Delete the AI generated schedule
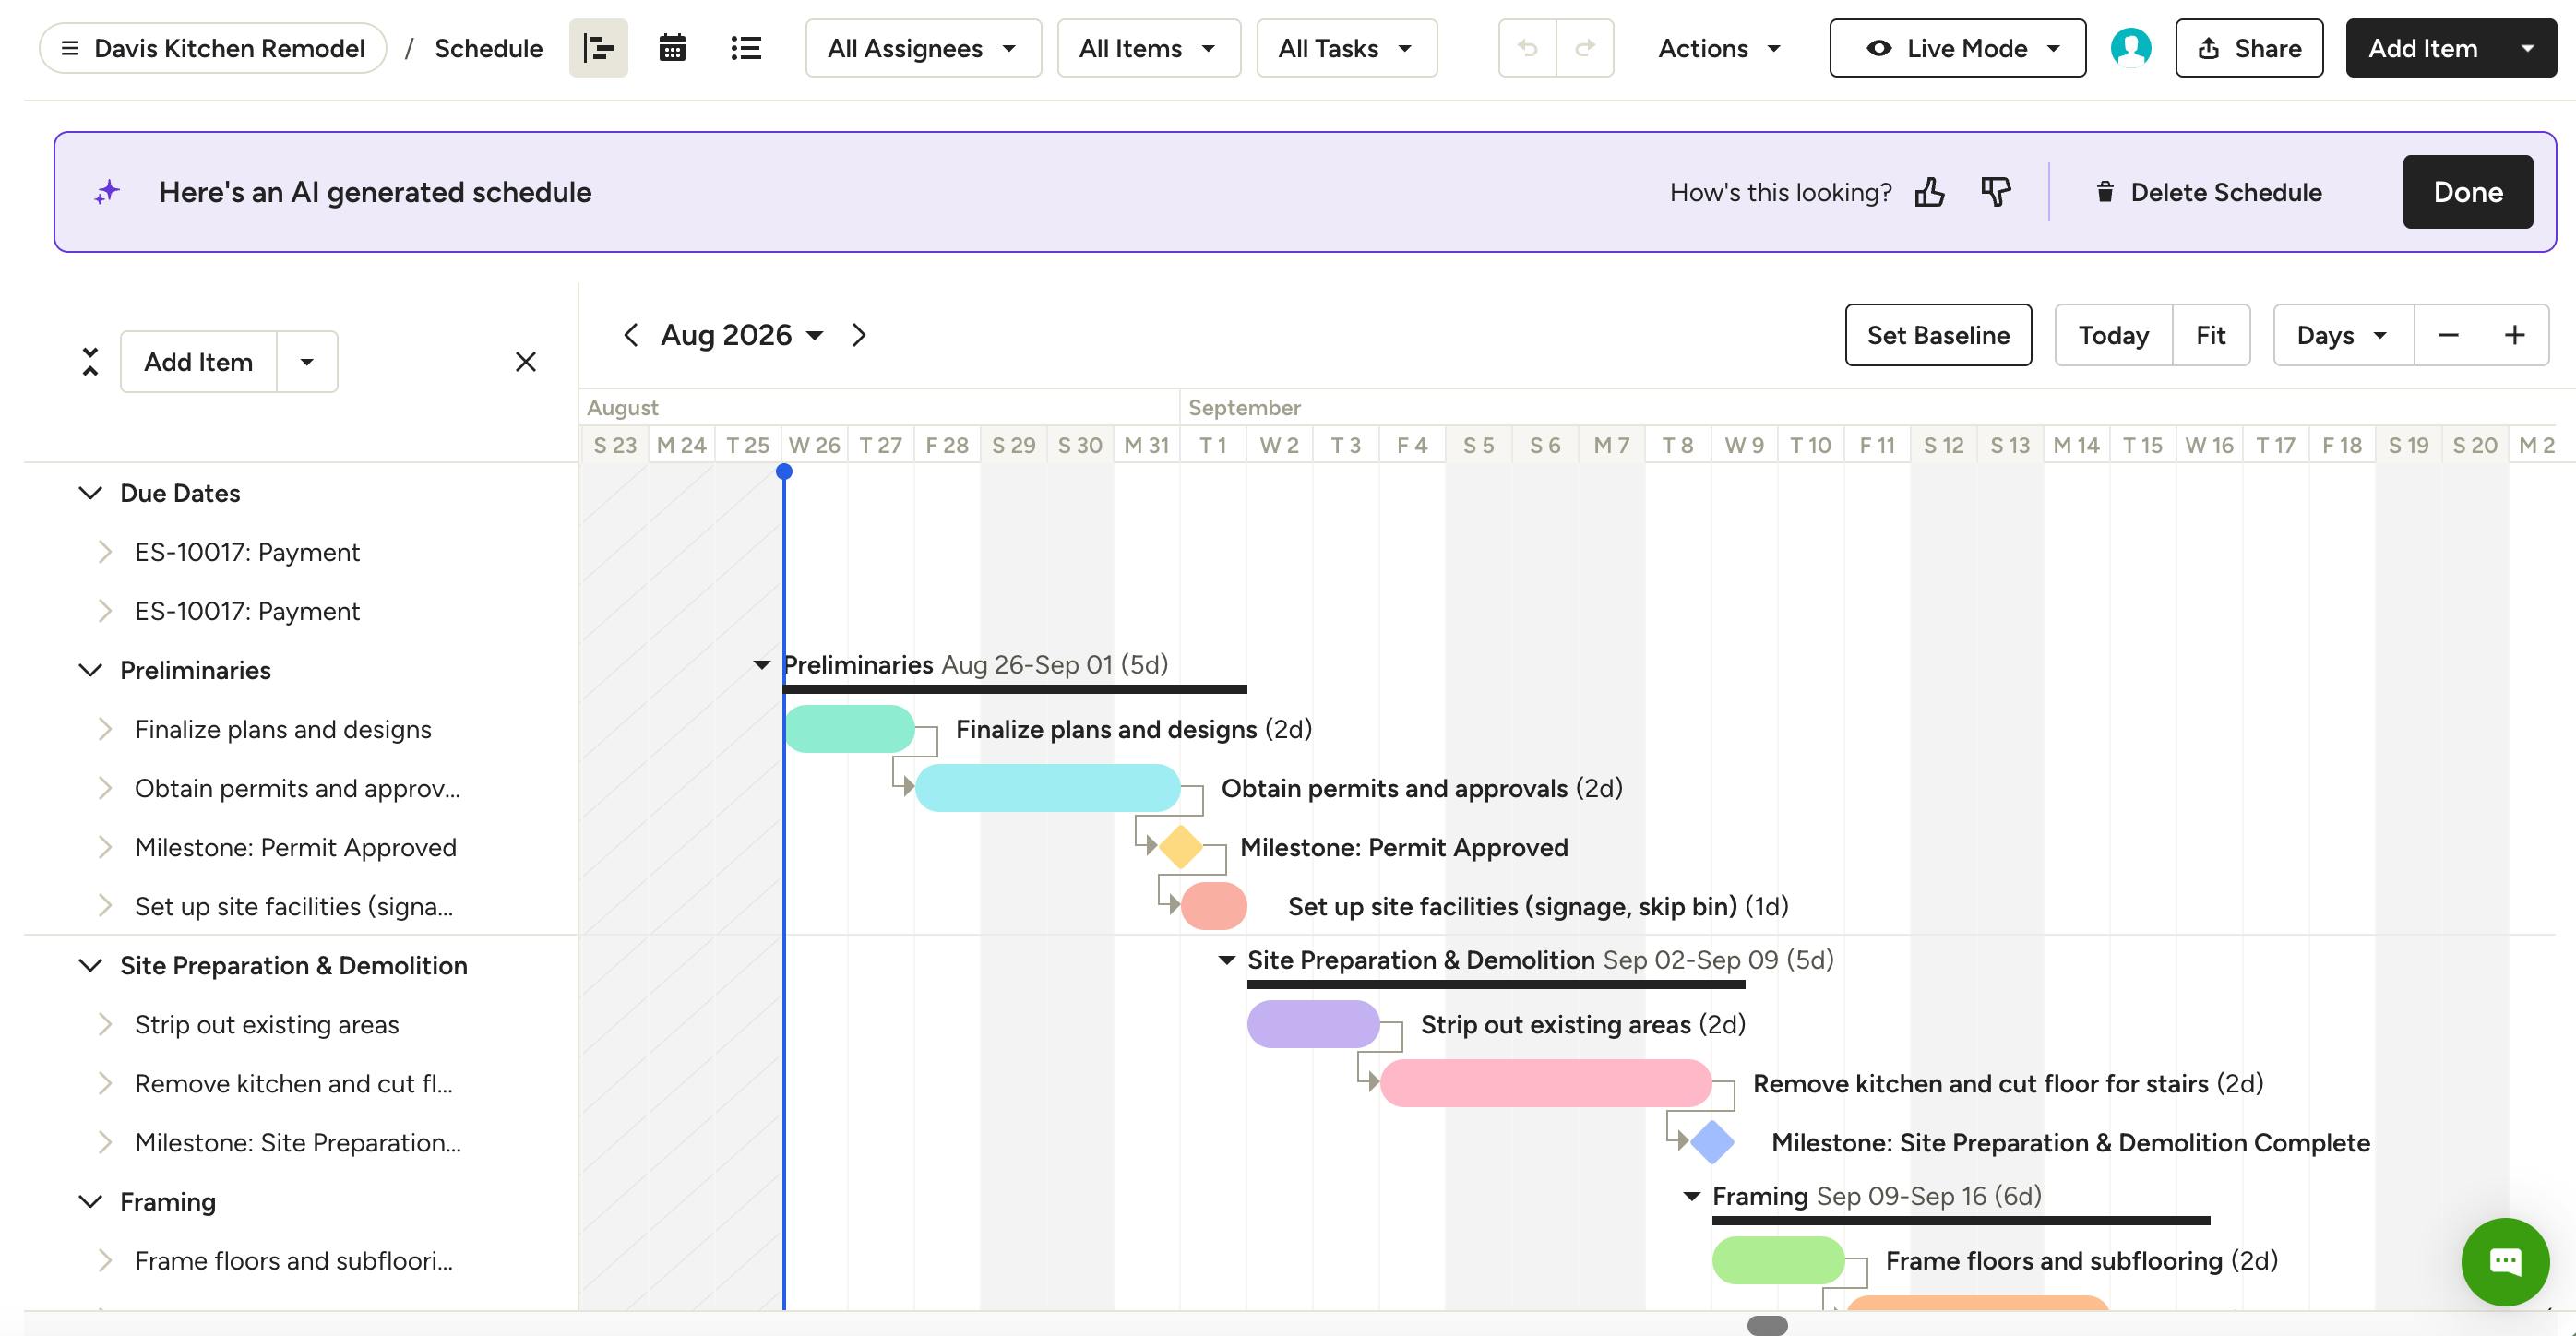Viewport: 2576px width, 1336px height. (x=2208, y=192)
